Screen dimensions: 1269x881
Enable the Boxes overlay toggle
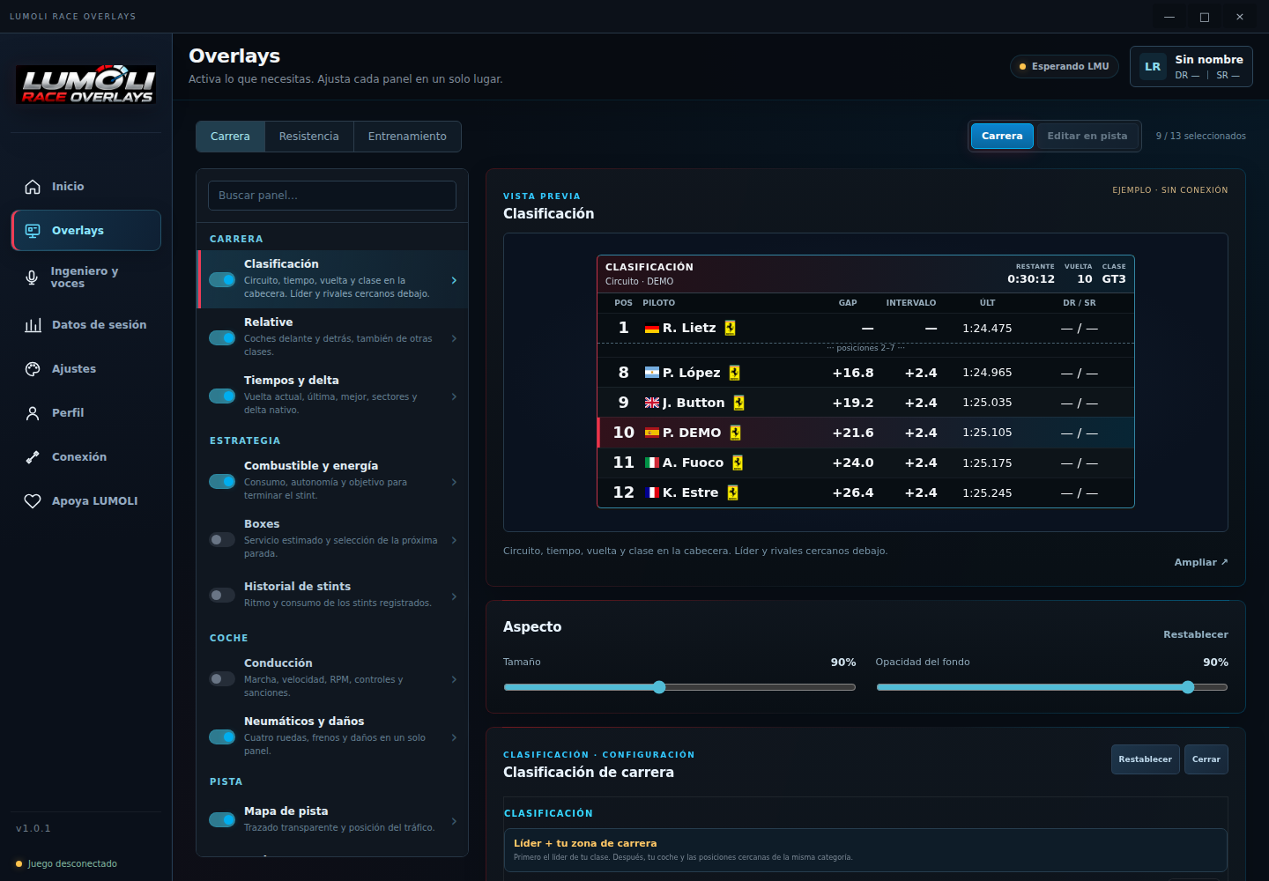222,539
